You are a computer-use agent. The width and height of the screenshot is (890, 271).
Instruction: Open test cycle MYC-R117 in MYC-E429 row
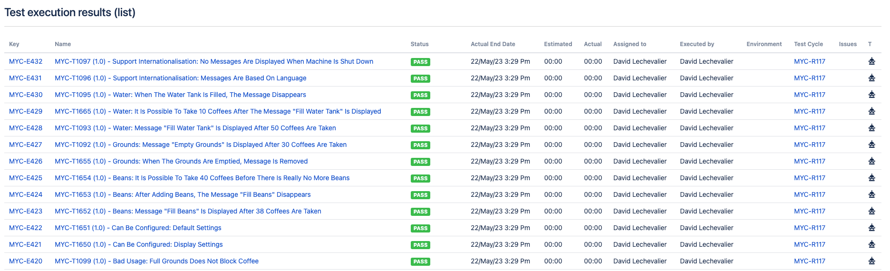point(810,111)
